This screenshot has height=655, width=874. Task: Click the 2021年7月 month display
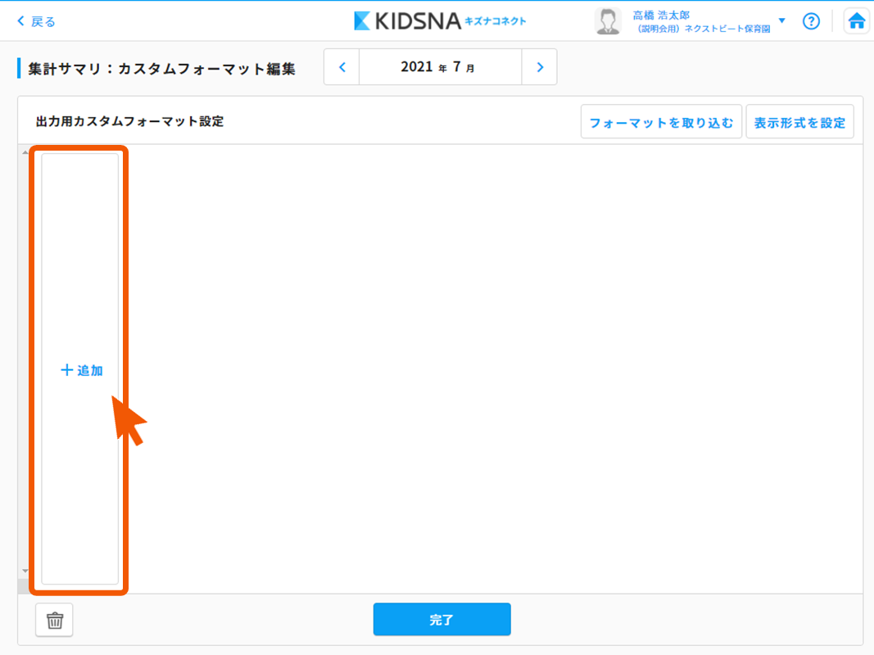click(x=440, y=67)
